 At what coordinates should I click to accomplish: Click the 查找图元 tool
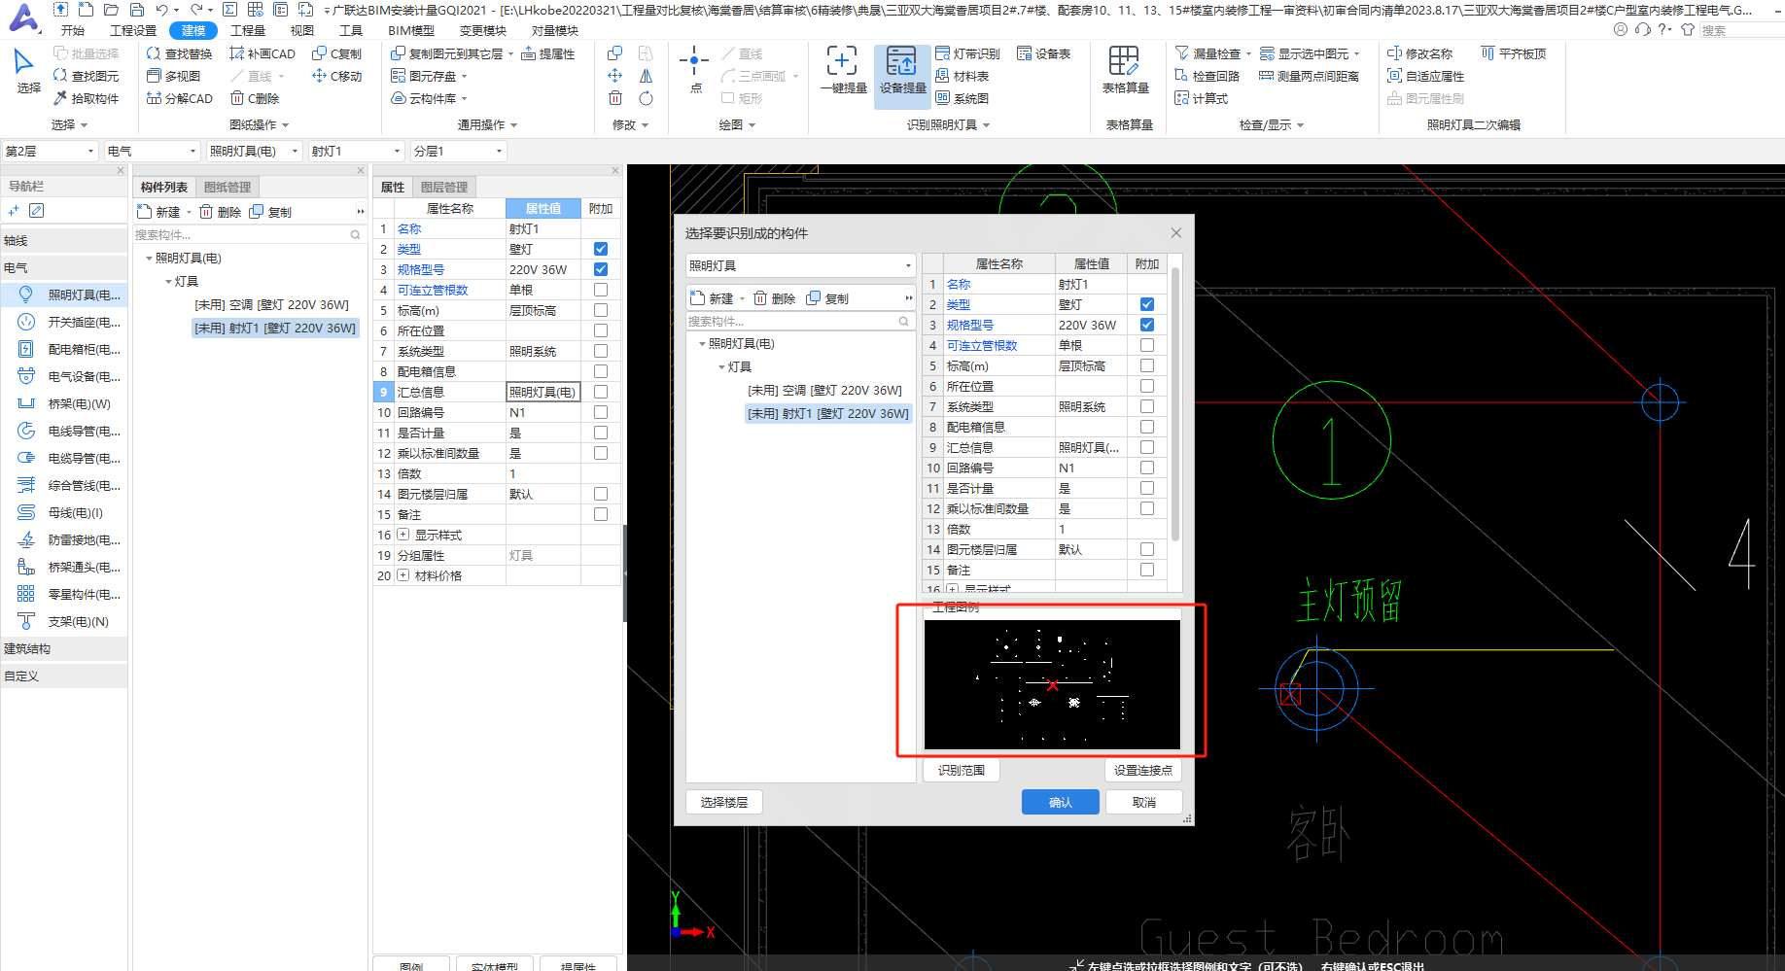86,76
